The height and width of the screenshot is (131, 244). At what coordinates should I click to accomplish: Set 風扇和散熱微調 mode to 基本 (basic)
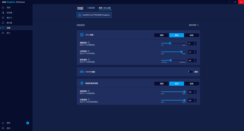pos(177,83)
